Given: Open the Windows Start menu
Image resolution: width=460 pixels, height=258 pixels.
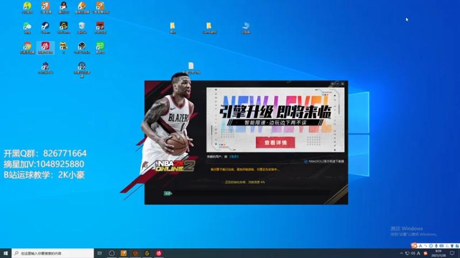Looking at the screenshot, I should coord(6,253).
